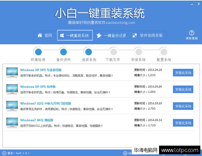
Task: Click the 集成常用主流软件 description
Action: coord(67,109)
